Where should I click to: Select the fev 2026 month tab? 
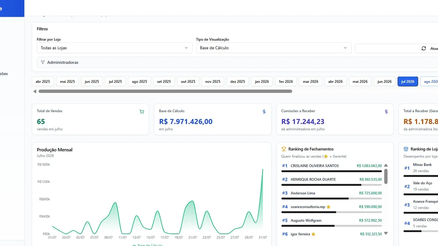pyautogui.click(x=286, y=82)
